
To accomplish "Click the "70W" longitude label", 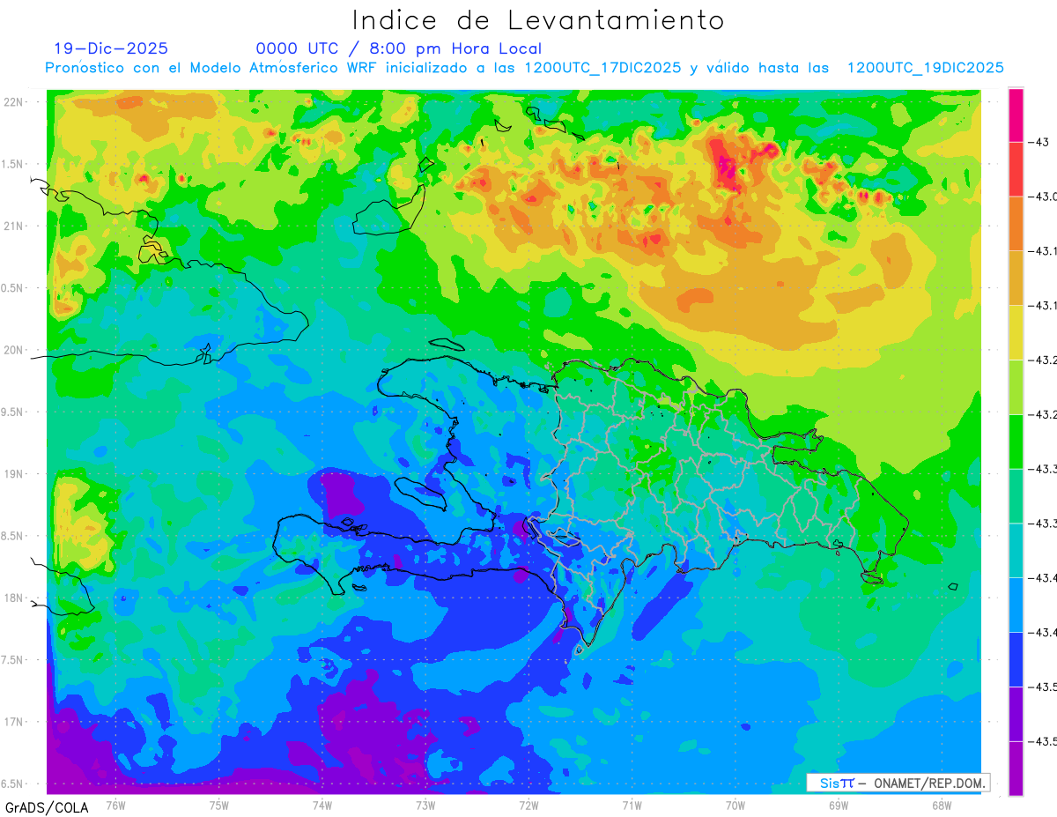I will pyautogui.click(x=735, y=805).
